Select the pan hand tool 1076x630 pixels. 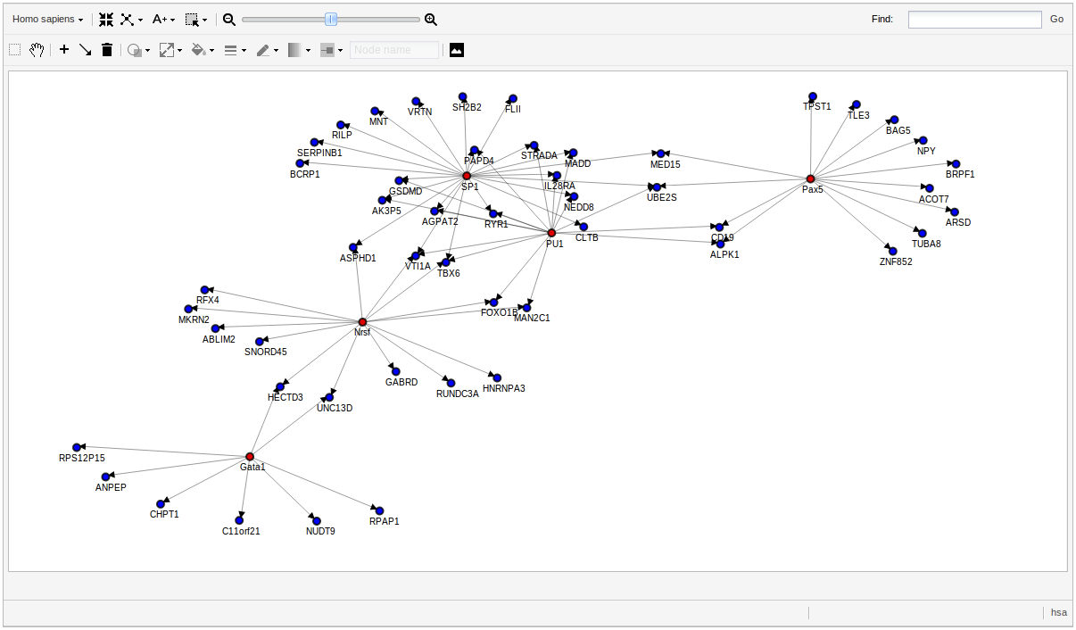pyautogui.click(x=37, y=49)
